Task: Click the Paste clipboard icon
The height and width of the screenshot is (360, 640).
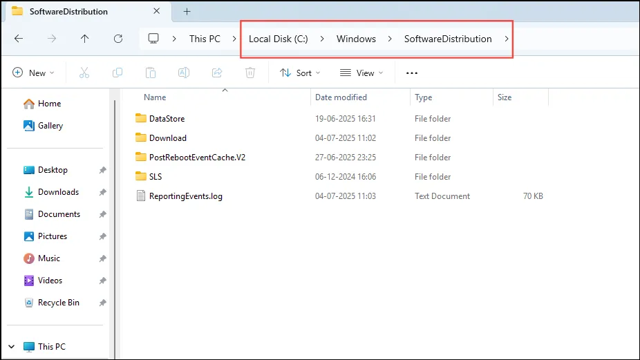Action: (151, 73)
